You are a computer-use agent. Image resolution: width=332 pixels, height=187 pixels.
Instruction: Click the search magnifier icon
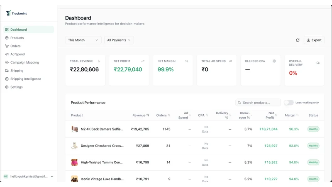239,103
